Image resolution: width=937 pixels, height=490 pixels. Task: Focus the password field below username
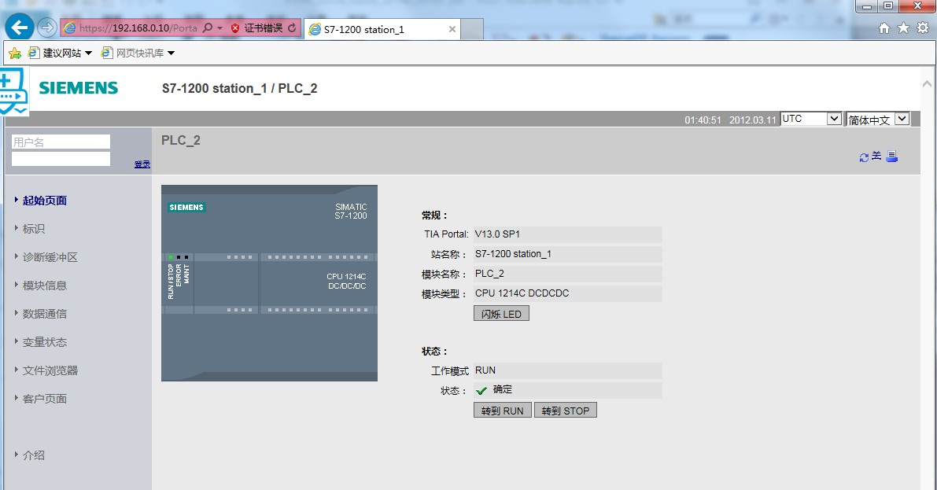(x=61, y=159)
